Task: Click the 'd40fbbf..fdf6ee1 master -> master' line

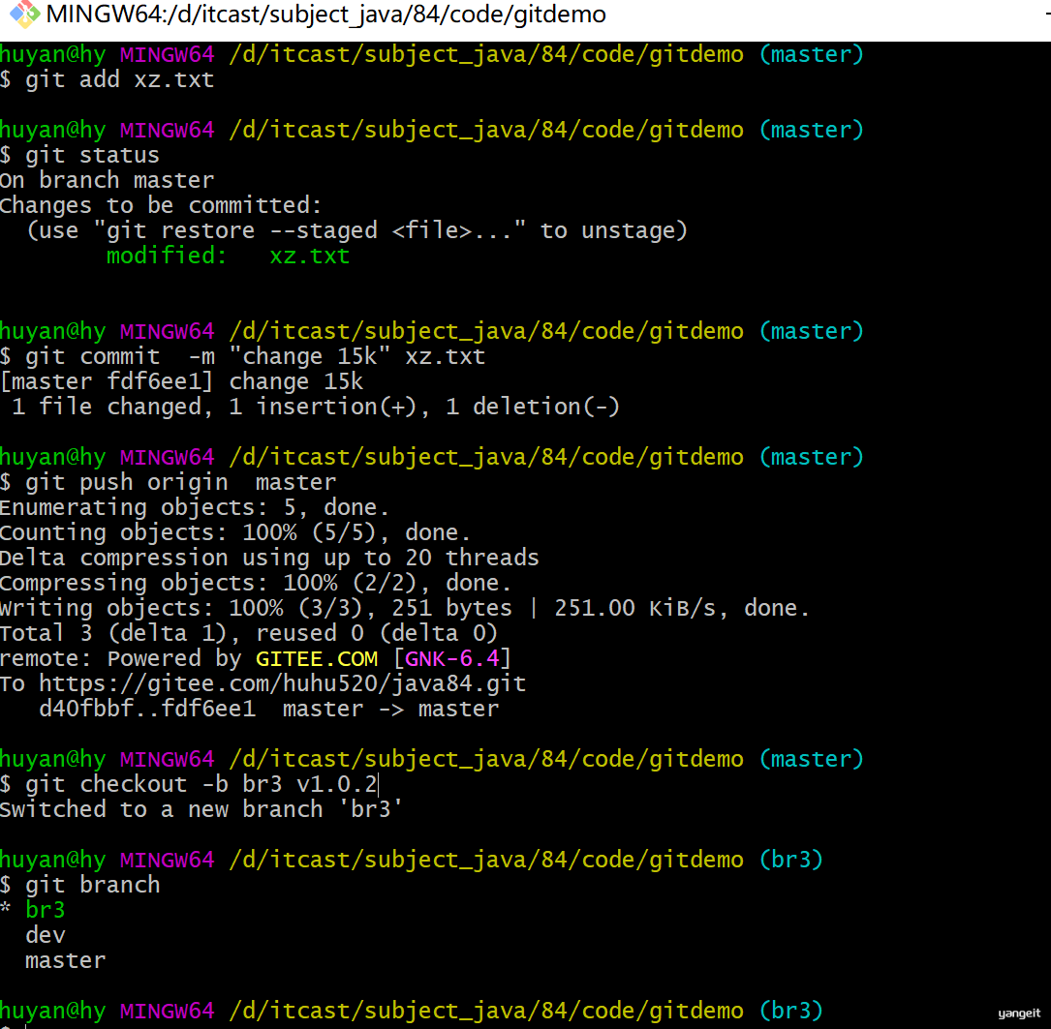Action: point(268,709)
